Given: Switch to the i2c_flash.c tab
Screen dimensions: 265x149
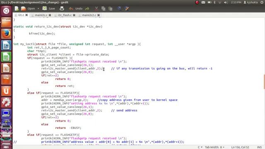Looking at the screenshot, I should click(x=65, y=15).
